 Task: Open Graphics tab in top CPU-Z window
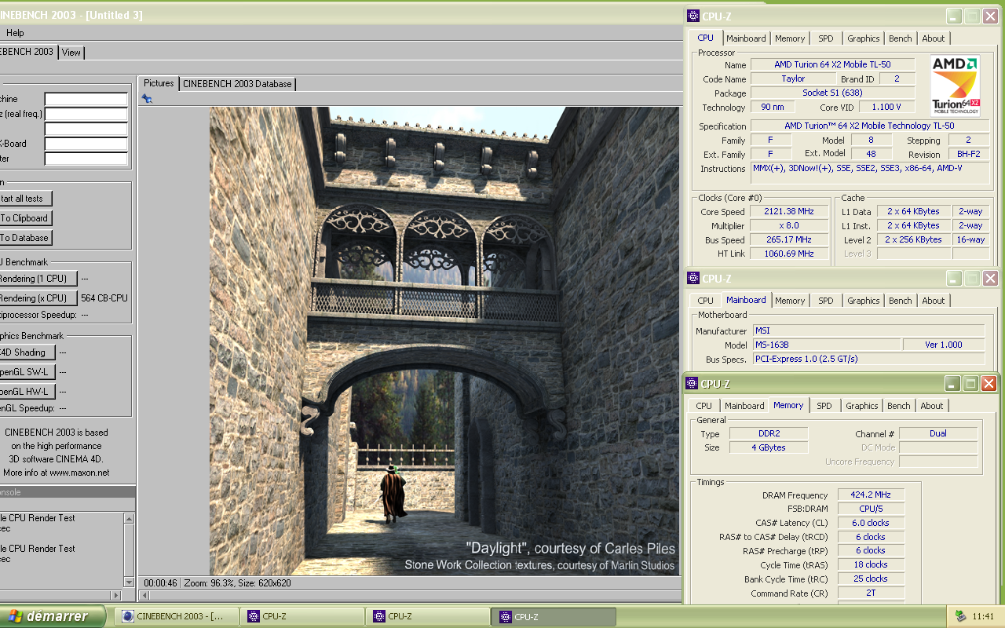[x=864, y=38]
